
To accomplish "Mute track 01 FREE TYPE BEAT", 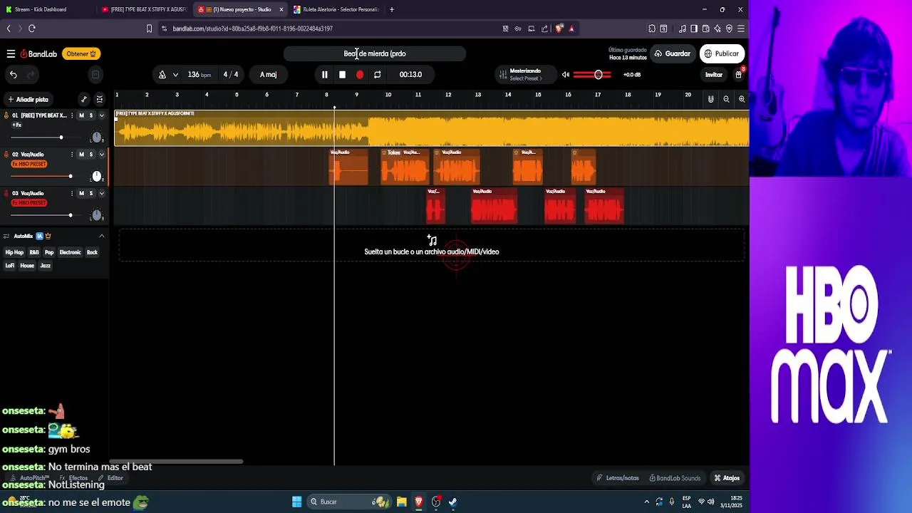I will (81, 115).
